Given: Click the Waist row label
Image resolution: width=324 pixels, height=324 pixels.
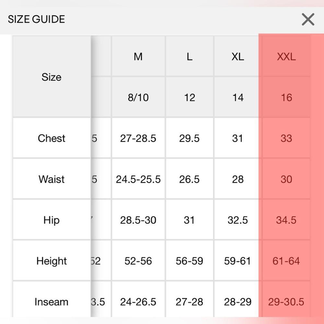Looking at the screenshot, I should (52, 179).
